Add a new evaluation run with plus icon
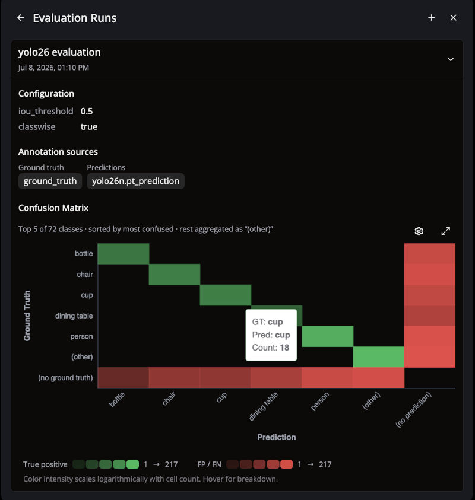Image resolution: width=475 pixels, height=500 pixels. [x=431, y=18]
